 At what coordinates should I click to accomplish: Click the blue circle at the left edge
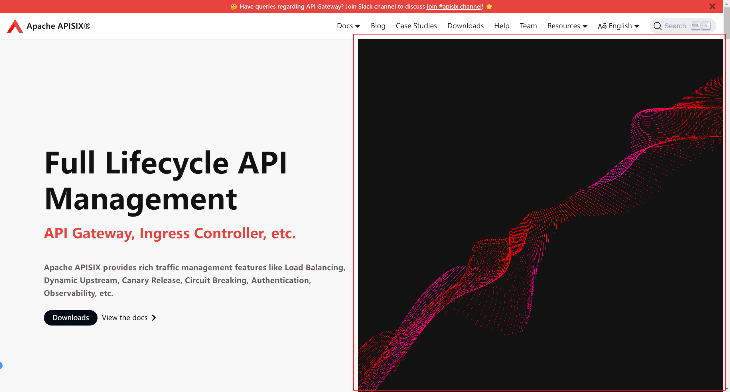(x=1, y=365)
